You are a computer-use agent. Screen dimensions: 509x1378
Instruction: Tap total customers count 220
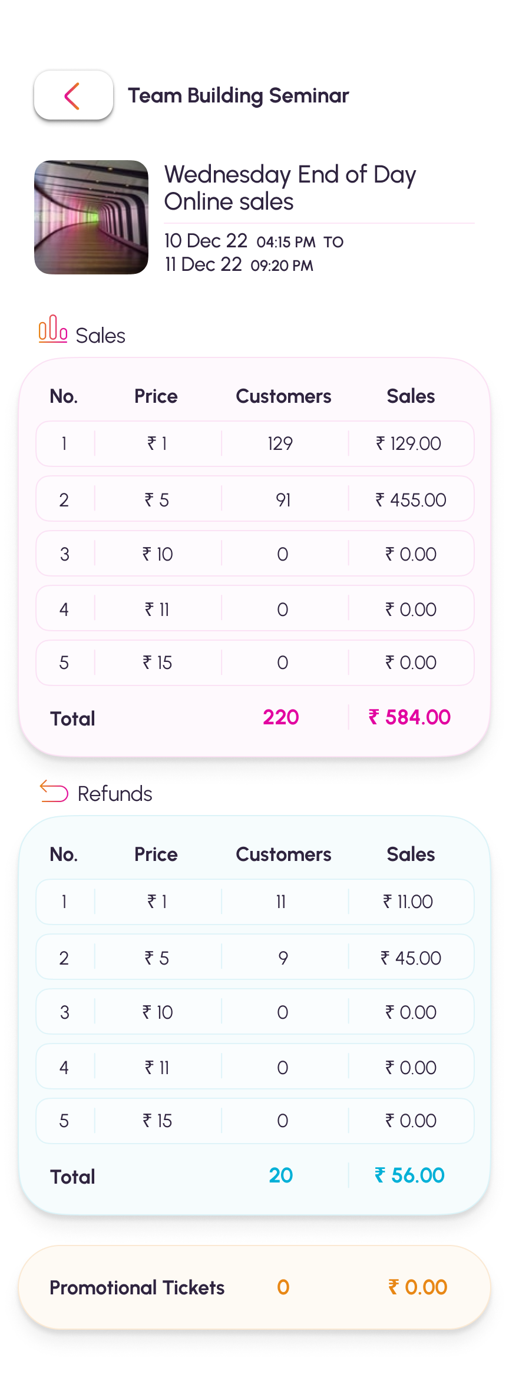pyautogui.click(x=281, y=717)
